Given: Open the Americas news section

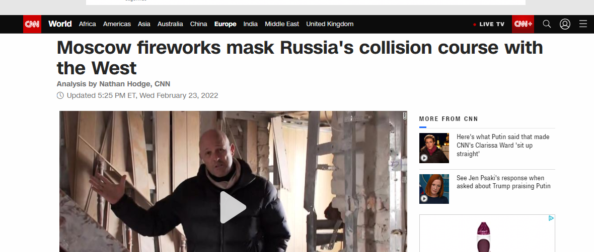Looking at the screenshot, I should tap(117, 24).
